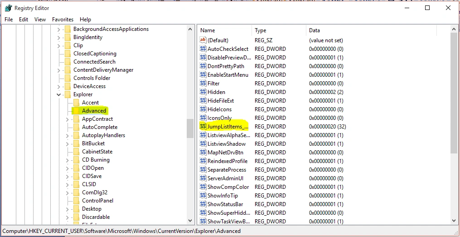Click the Accent key folder icon
Image resolution: width=460 pixels, height=237 pixels.
click(76, 103)
